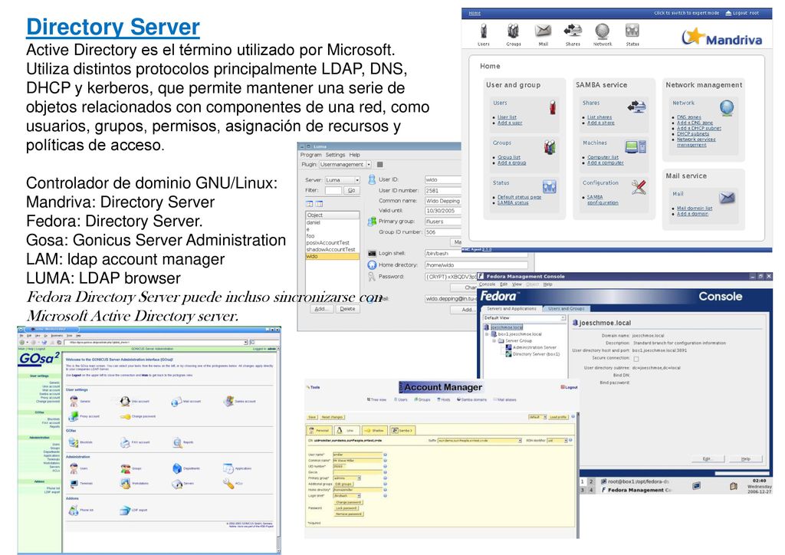Click the Mail domain list link in Mandriva

coord(695,209)
